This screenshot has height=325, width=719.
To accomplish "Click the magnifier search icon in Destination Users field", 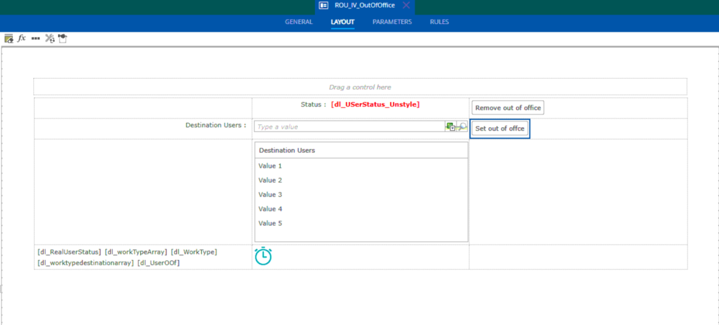I will coord(463,127).
